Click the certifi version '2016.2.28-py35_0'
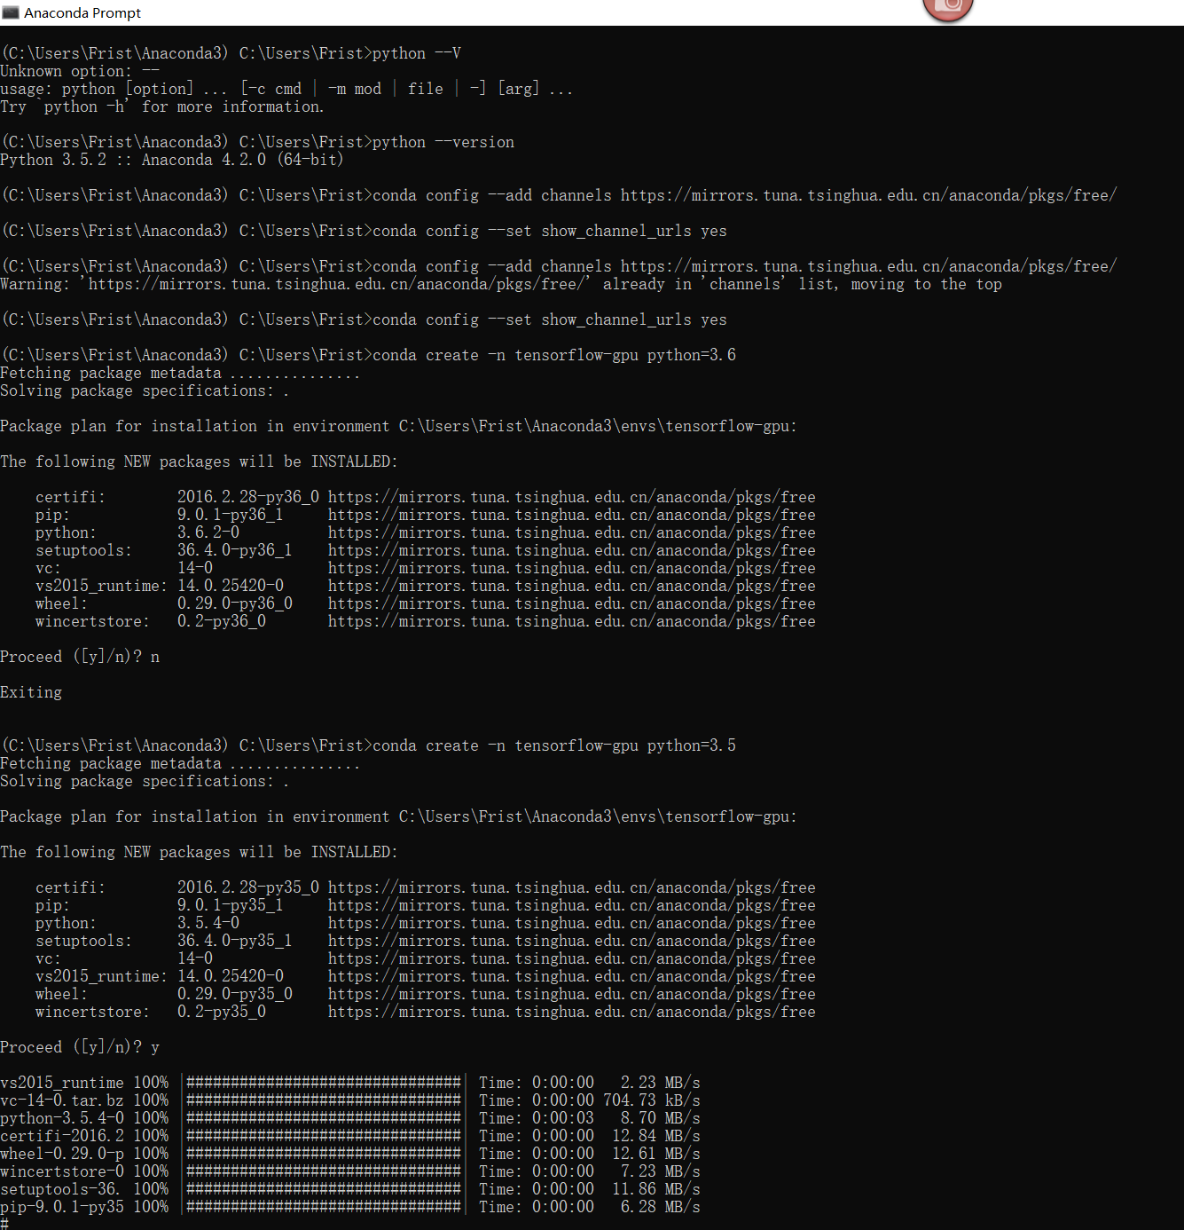Image resolution: width=1184 pixels, height=1230 pixels. [x=248, y=887]
